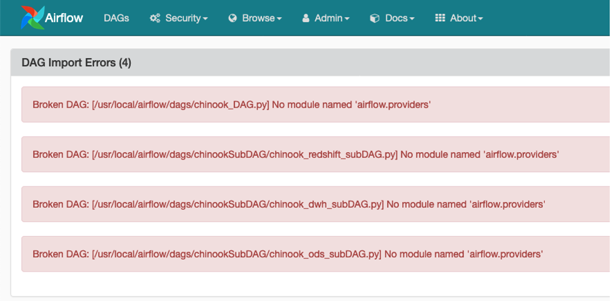The image size is (611, 301).
Task: Click the About grid icon
Action: point(440,18)
